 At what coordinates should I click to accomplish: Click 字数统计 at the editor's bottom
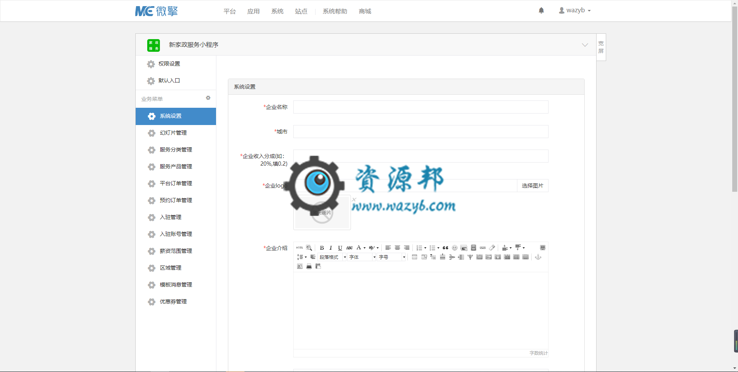coord(539,353)
